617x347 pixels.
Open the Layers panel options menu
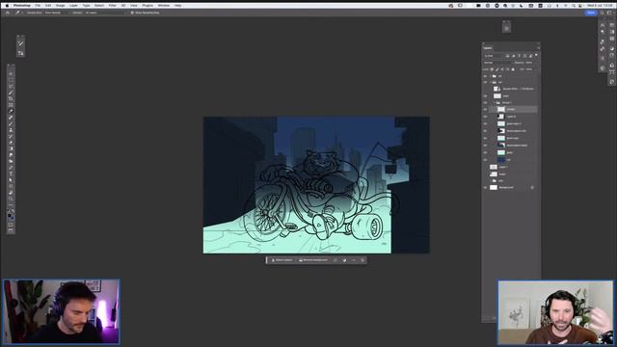538,48
